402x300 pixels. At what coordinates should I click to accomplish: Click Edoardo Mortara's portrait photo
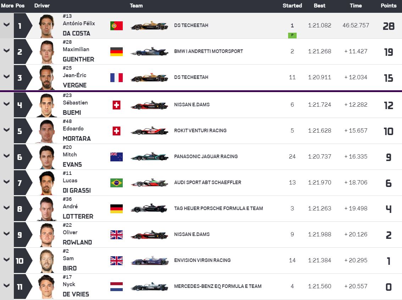(x=47, y=131)
